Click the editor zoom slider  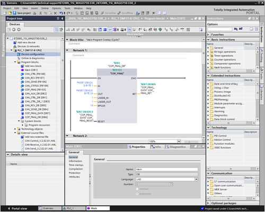(191, 142)
